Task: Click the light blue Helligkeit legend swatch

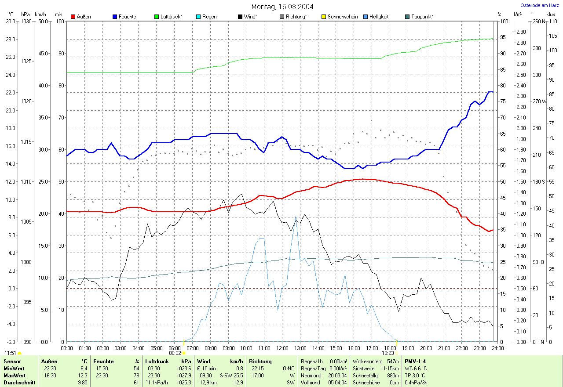Action: (366, 17)
